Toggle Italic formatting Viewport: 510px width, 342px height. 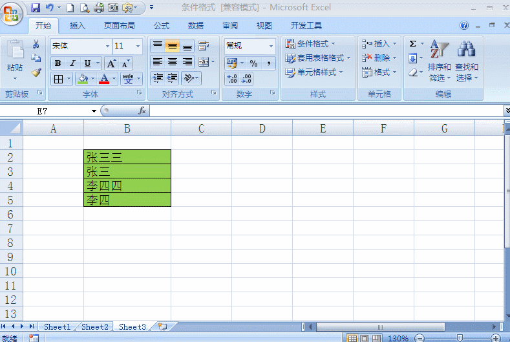(x=72, y=63)
